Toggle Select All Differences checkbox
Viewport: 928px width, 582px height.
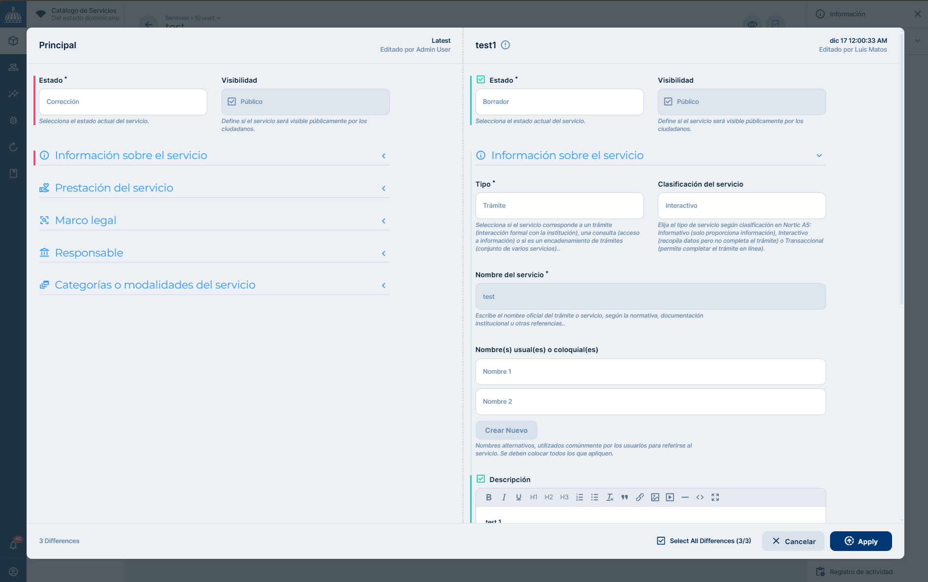pyautogui.click(x=661, y=541)
